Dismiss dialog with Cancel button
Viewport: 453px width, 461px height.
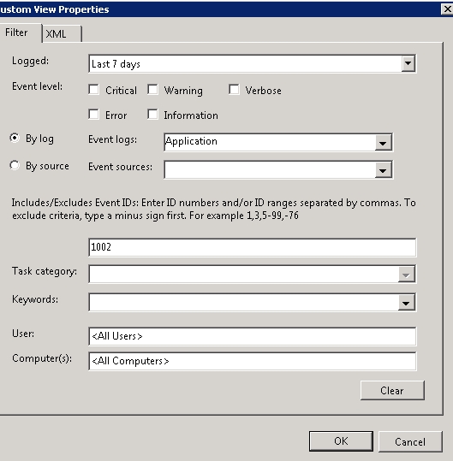tap(410, 441)
